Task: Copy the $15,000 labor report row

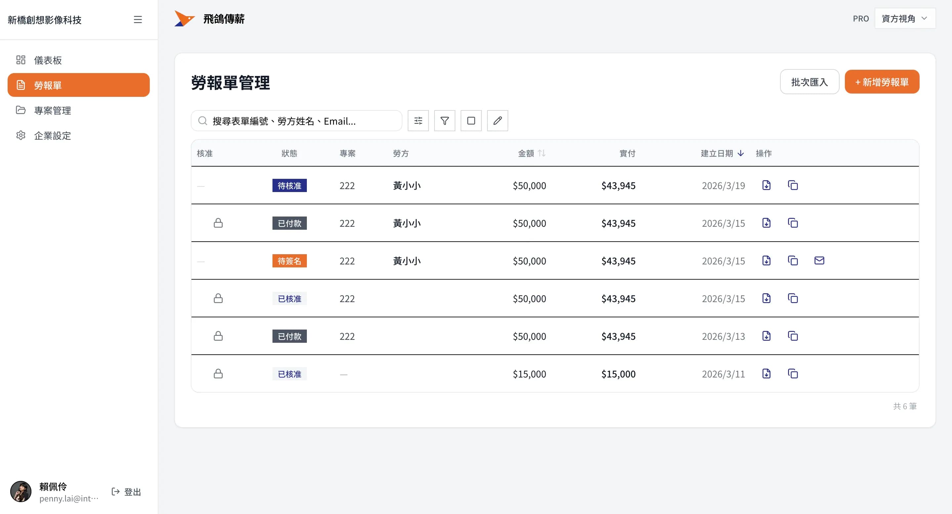Action: (x=792, y=374)
